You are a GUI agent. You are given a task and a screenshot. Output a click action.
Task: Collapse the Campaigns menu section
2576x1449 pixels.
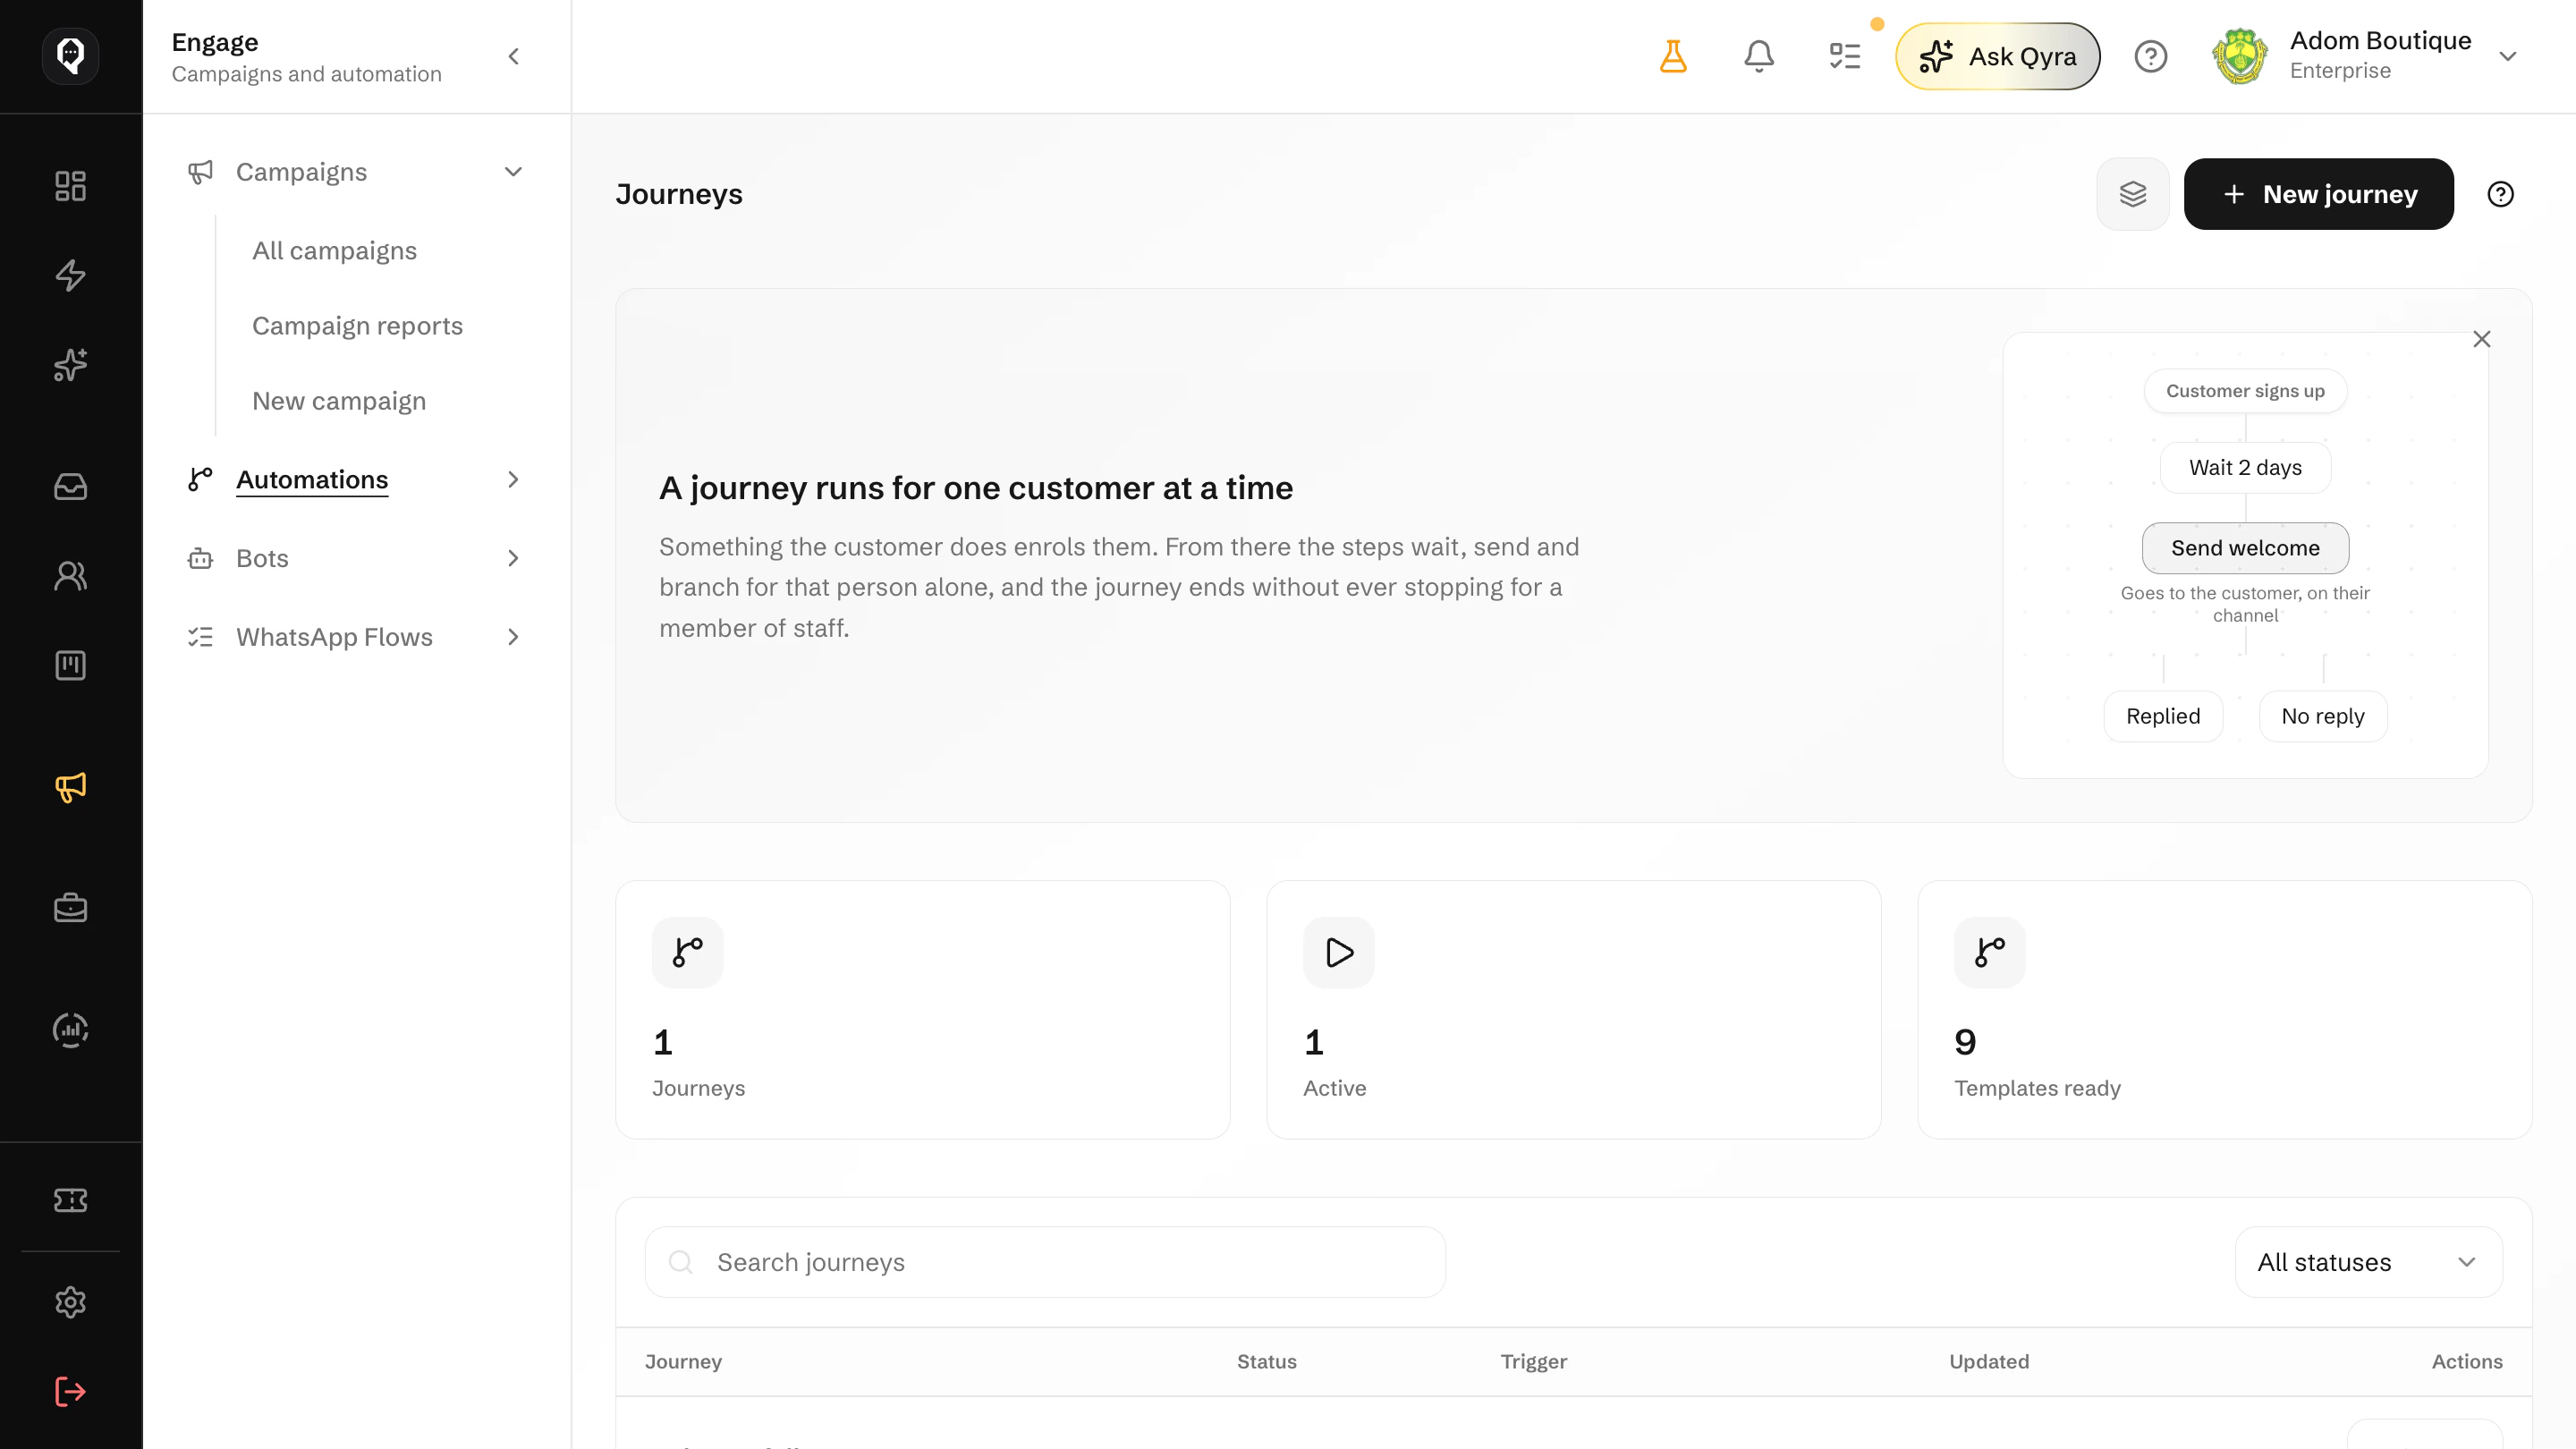click(514, 172)
